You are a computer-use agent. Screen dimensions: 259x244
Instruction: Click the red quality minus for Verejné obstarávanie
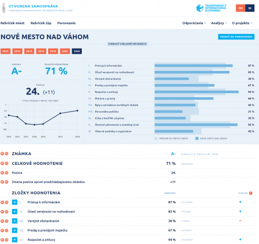click(x=240, y=221)
